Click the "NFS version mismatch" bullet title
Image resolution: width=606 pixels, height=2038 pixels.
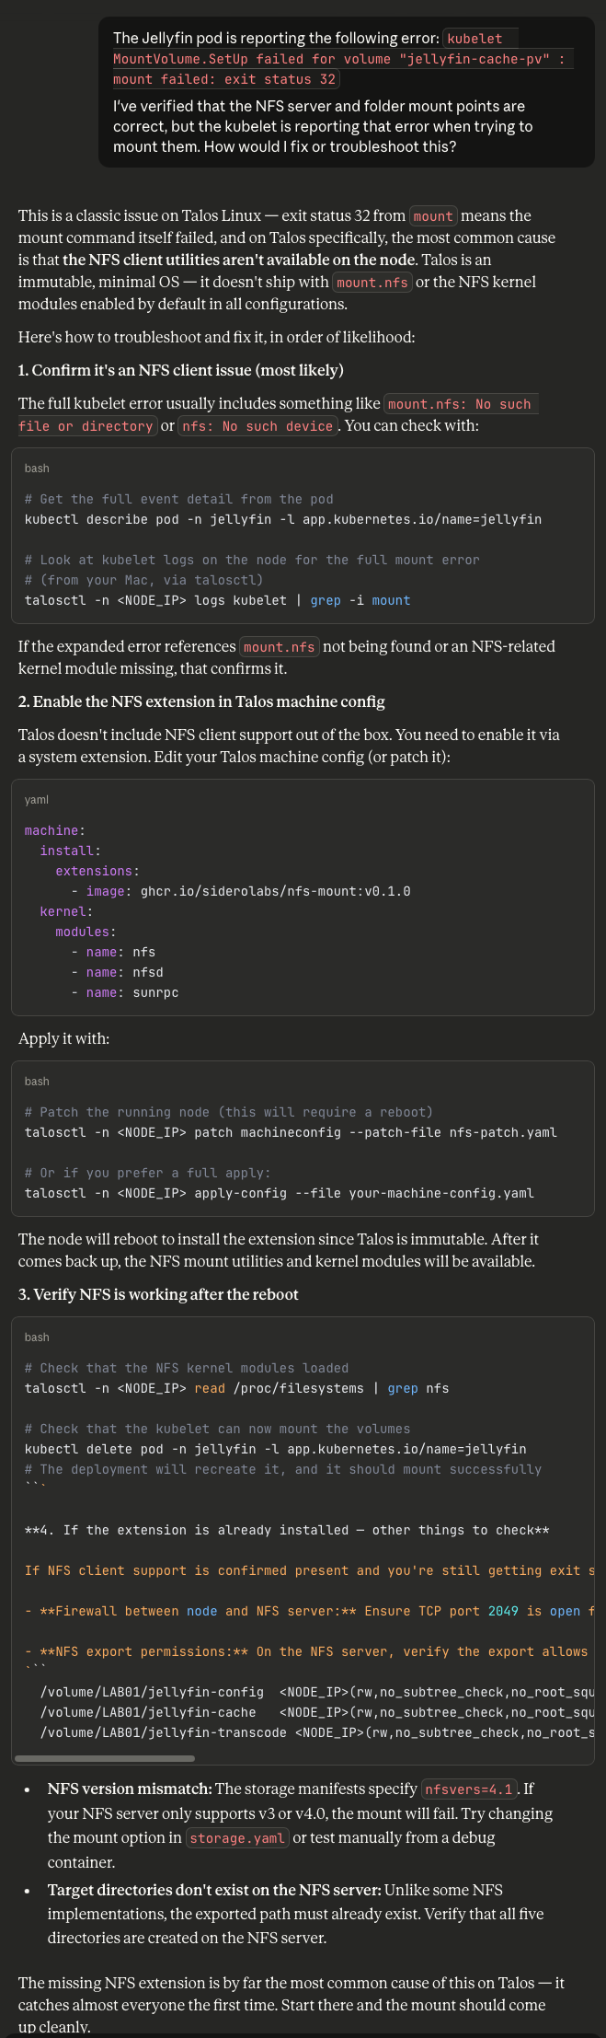click(x=130, y=1789)
